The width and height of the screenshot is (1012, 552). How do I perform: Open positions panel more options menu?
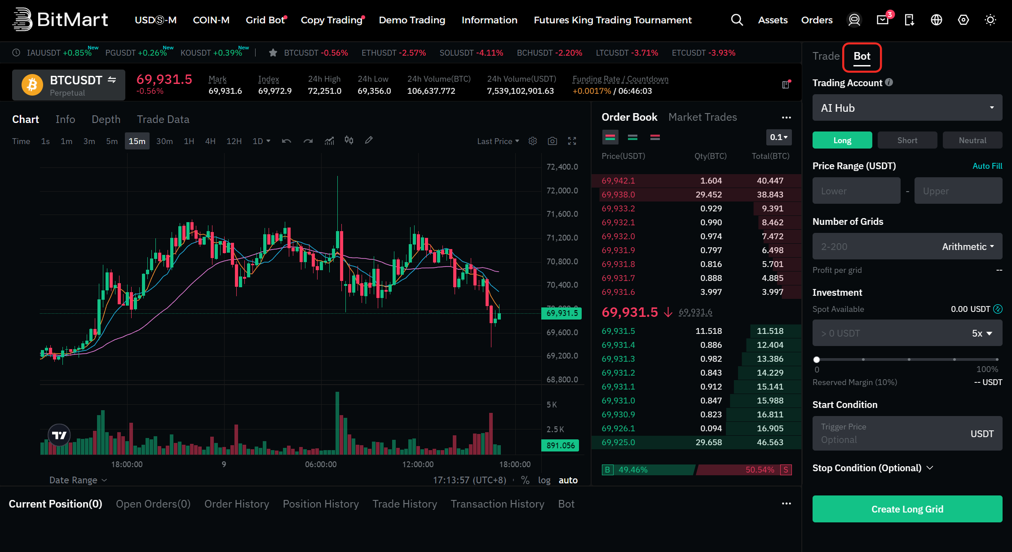click(x=787, y=504)
